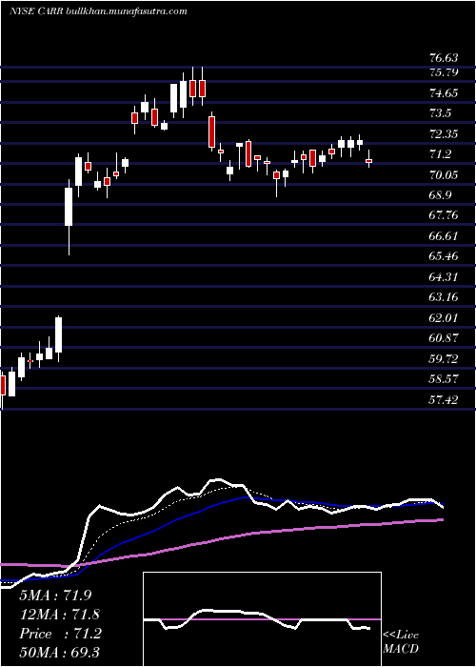Click the 12MA : 71.8 legend entry
This screenshot has width=476, height=667.
[60, 615]
